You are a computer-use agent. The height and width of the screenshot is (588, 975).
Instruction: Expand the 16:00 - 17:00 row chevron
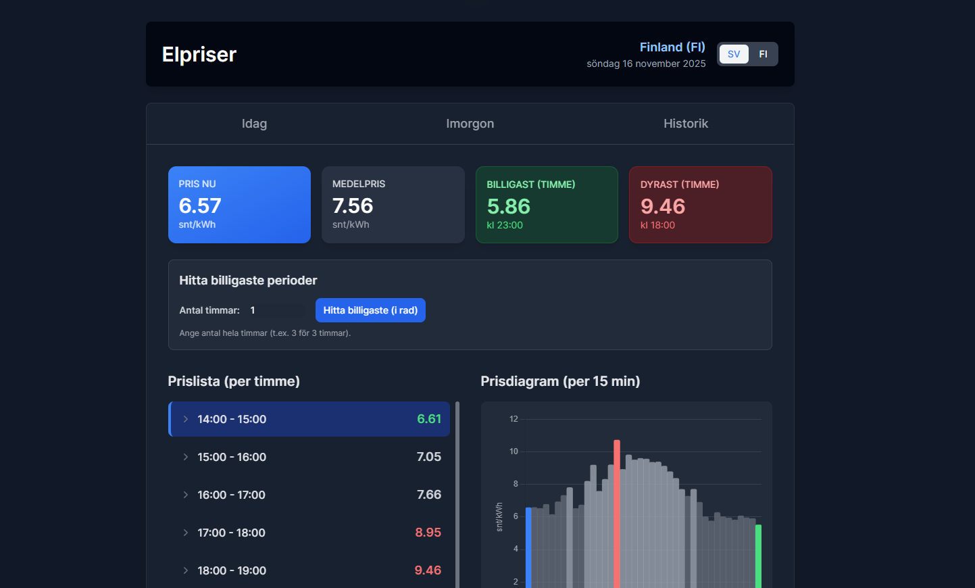[x=186, y=495]
